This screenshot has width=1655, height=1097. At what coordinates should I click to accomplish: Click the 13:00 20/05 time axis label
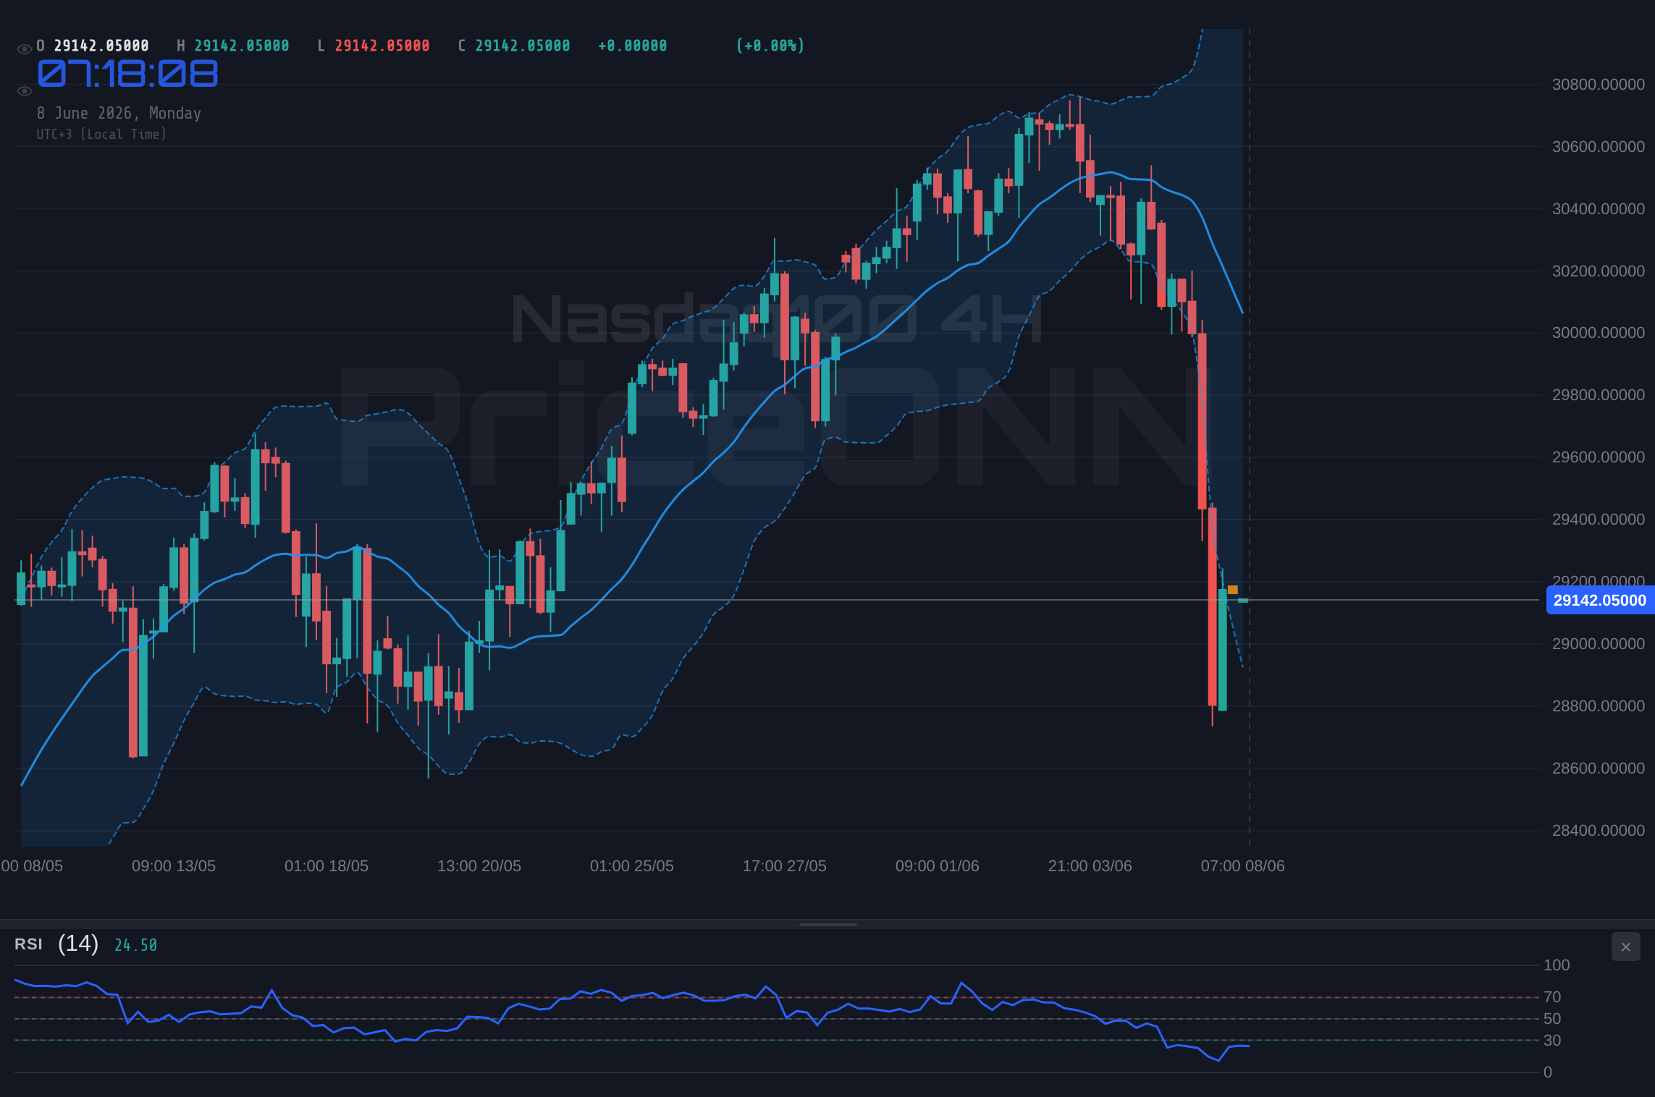pos(479,866)
